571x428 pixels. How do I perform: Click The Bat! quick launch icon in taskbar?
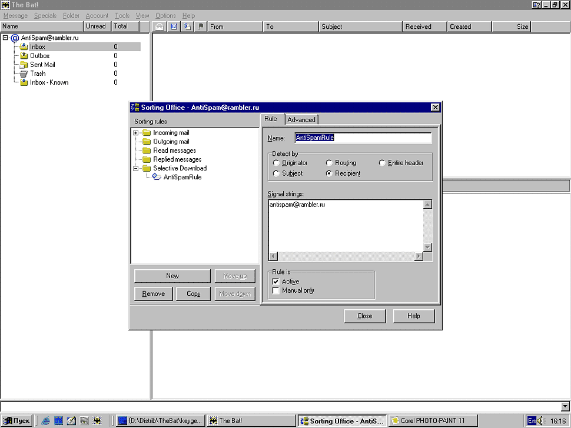click(97, 421)
